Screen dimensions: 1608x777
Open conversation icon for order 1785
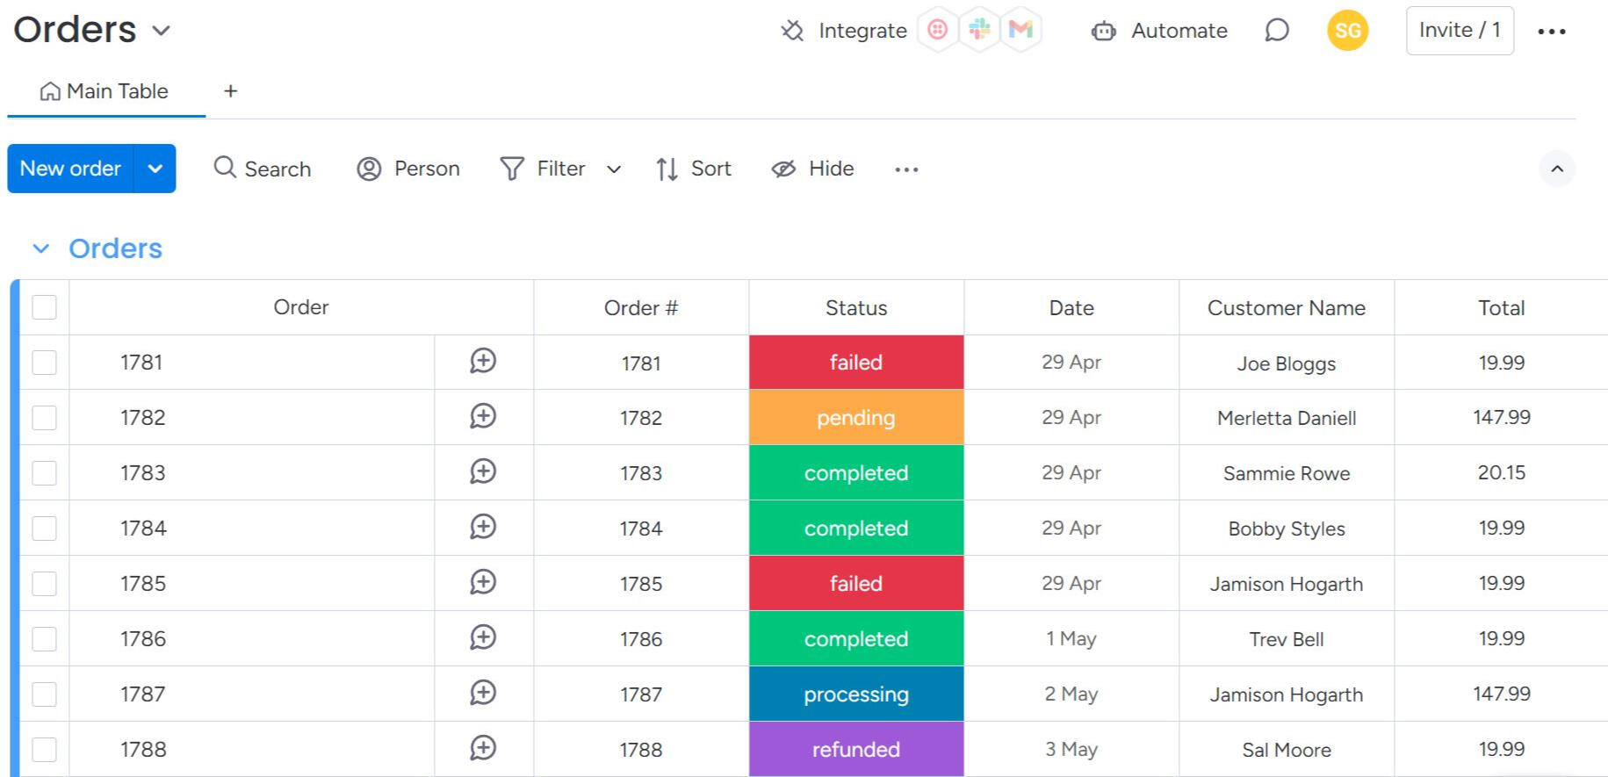point(483,583)
